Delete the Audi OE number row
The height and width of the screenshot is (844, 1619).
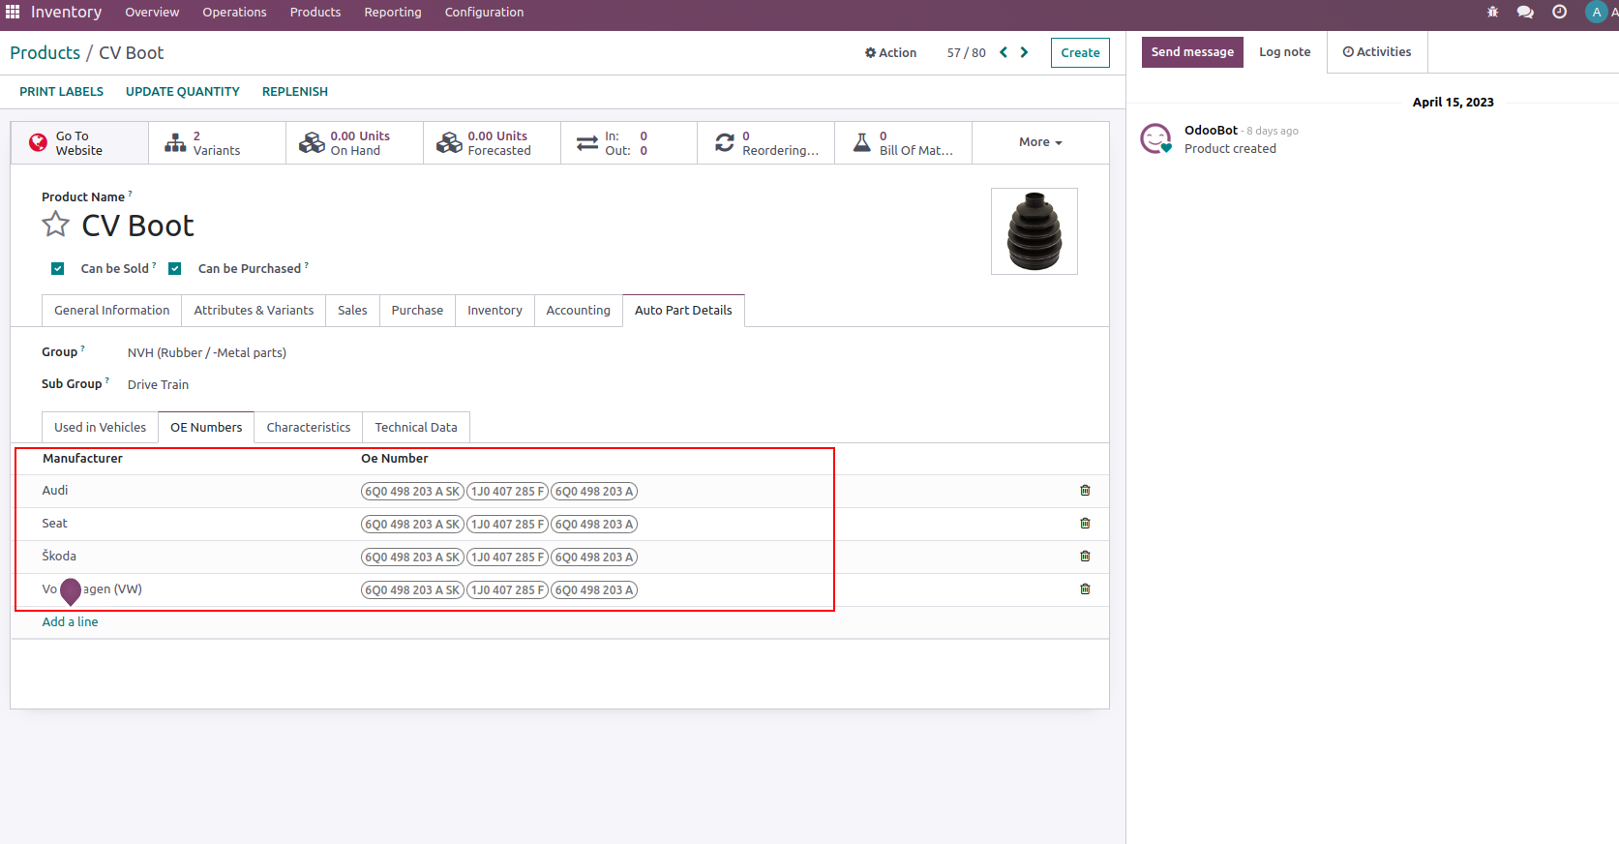pos(1085,491)
